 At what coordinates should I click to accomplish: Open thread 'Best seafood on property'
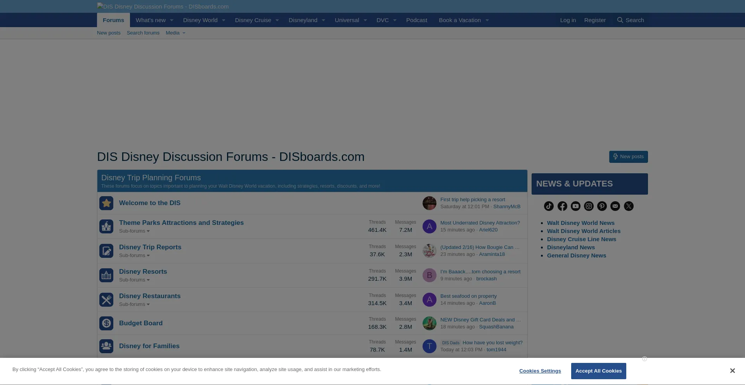(468, 296)
